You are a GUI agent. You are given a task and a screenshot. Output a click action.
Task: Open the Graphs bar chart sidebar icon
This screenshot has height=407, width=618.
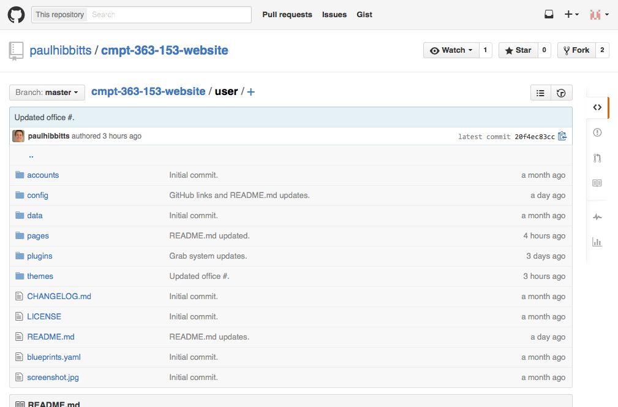click(x=597, y=242)
